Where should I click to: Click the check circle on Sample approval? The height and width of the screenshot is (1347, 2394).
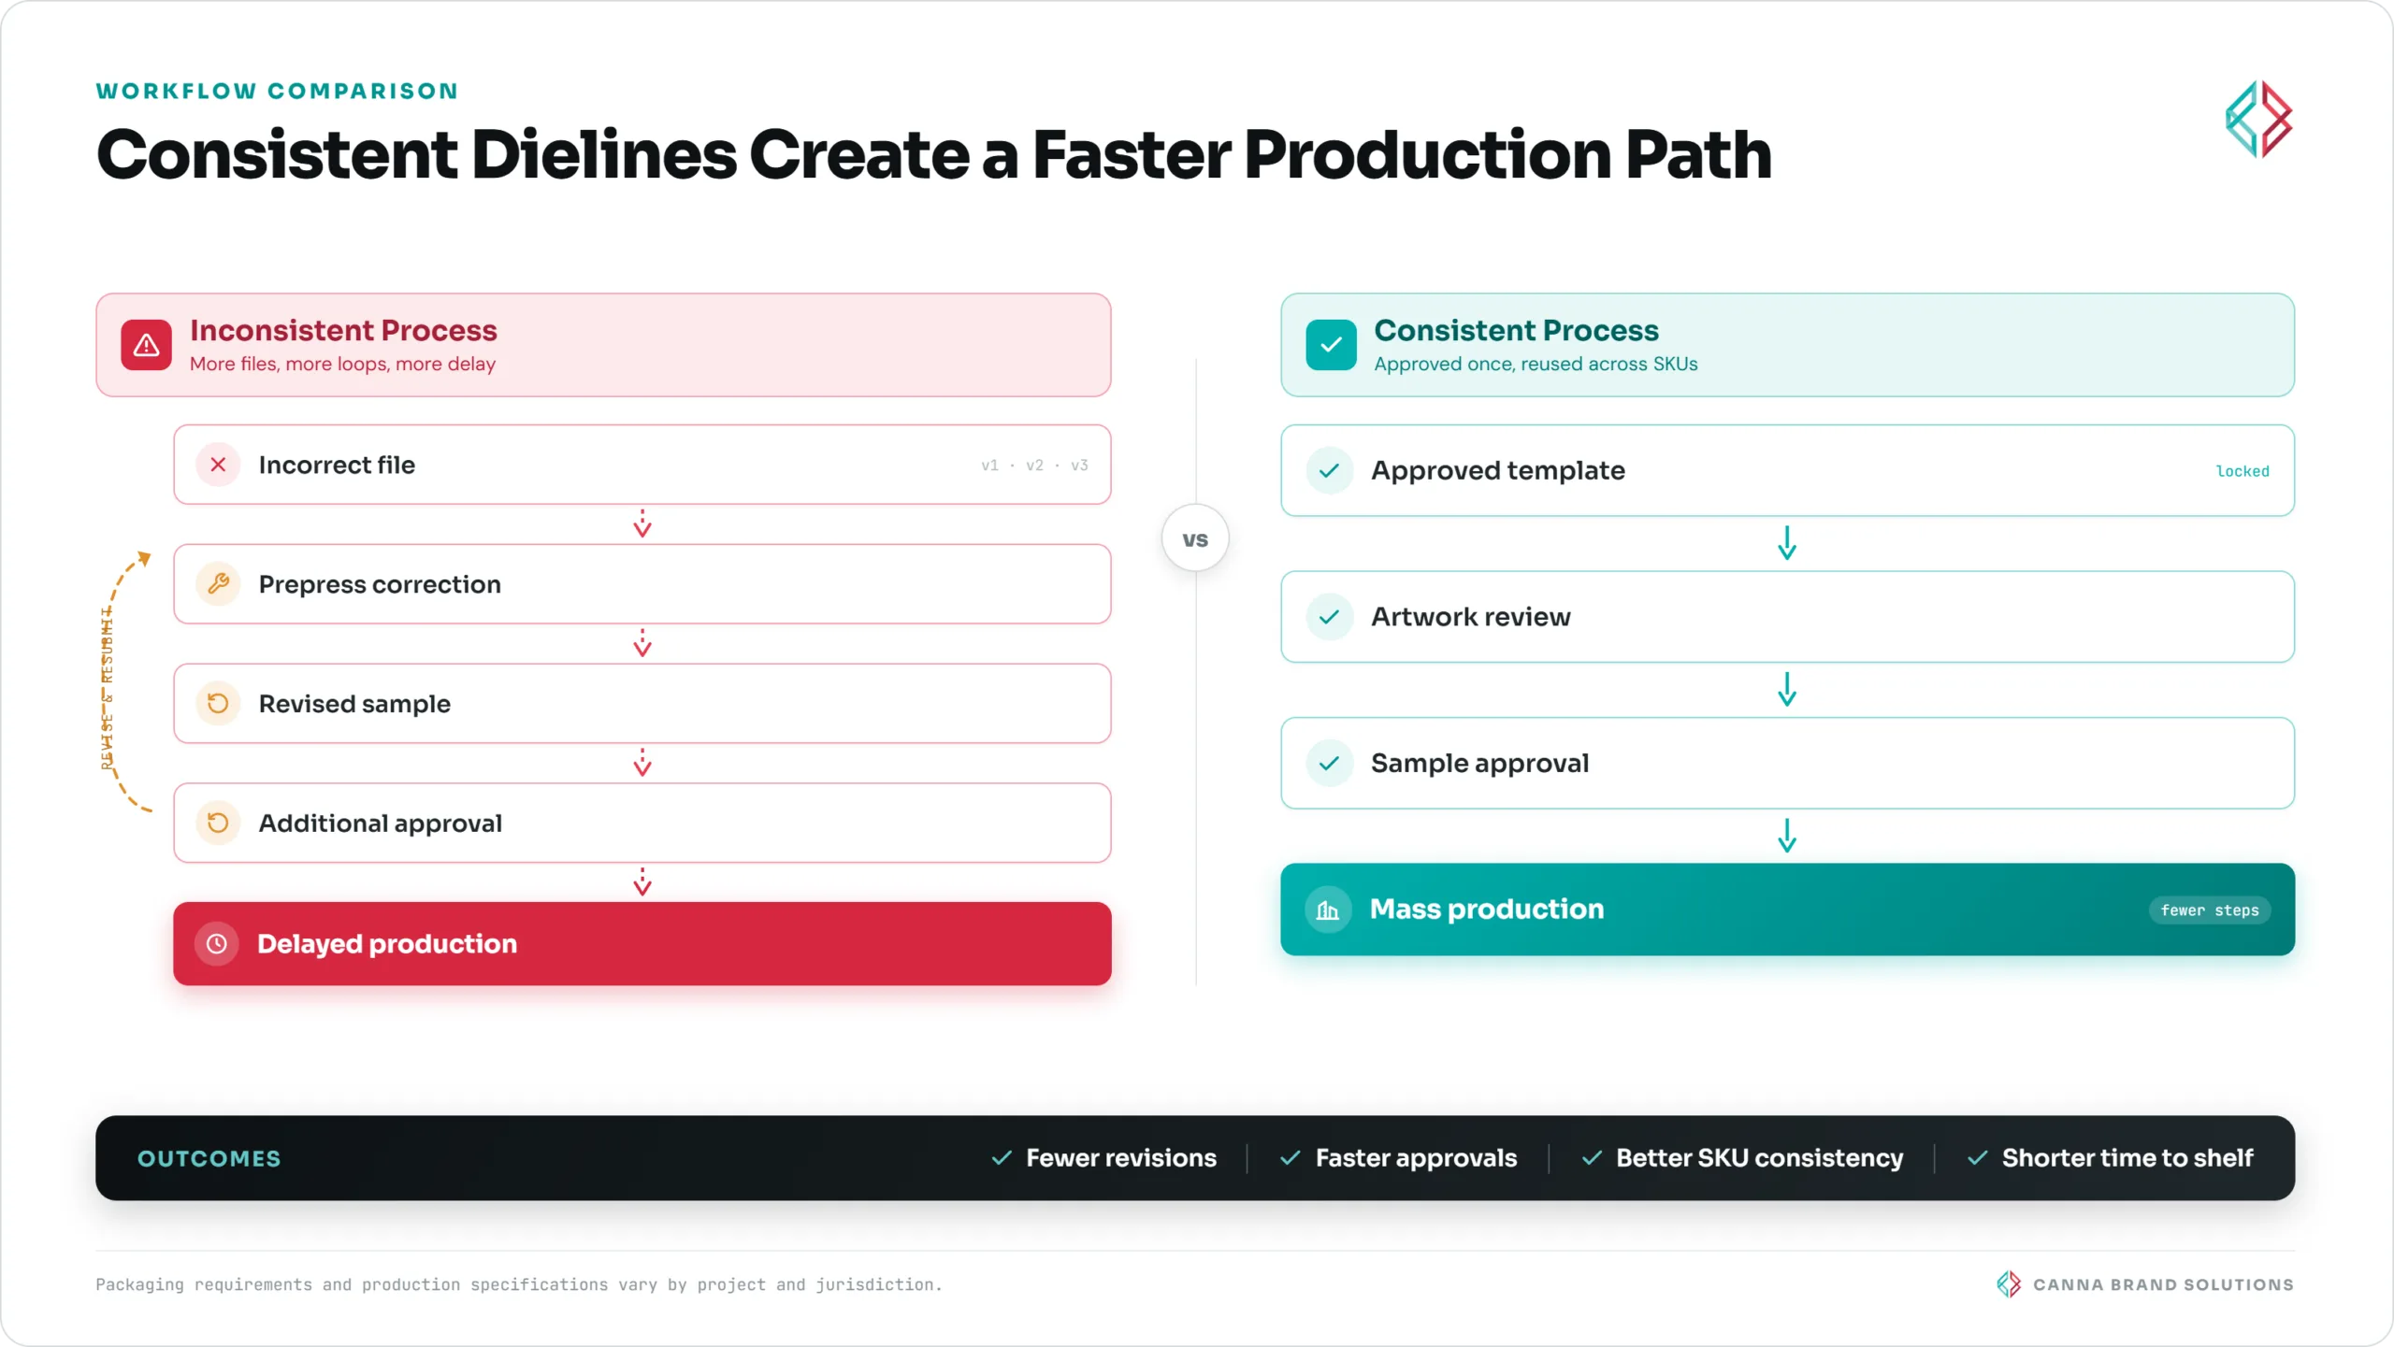pos(1329,764)
